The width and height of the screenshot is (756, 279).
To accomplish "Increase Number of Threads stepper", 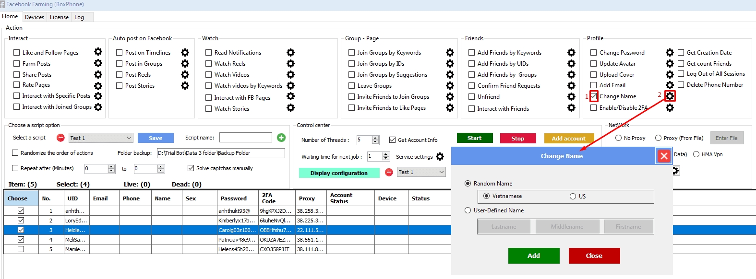I will coord(375,138).
